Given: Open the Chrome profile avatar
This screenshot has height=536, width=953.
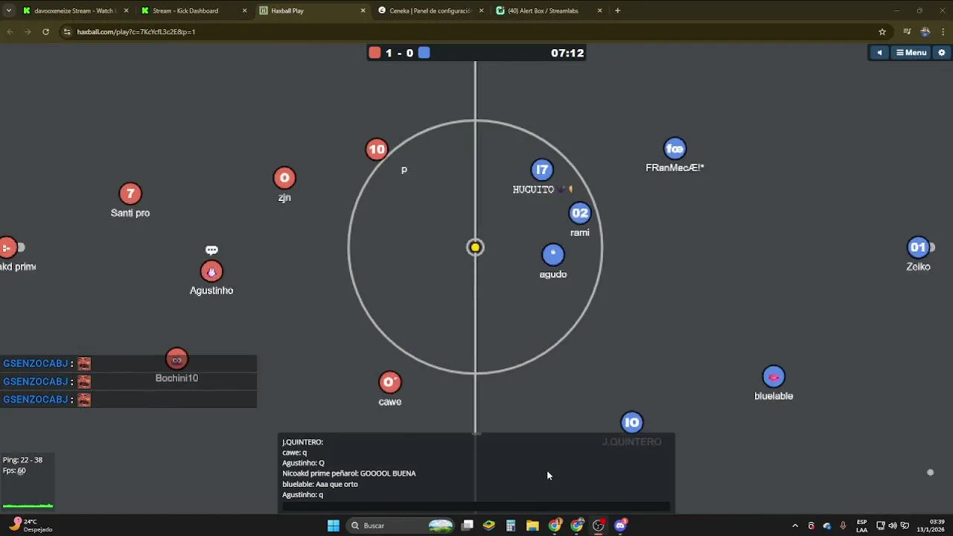Looking at the screenshot, I should 925,31.
